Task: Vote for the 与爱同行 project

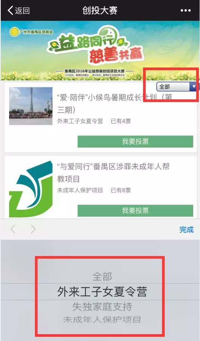Action: [135, 211]
